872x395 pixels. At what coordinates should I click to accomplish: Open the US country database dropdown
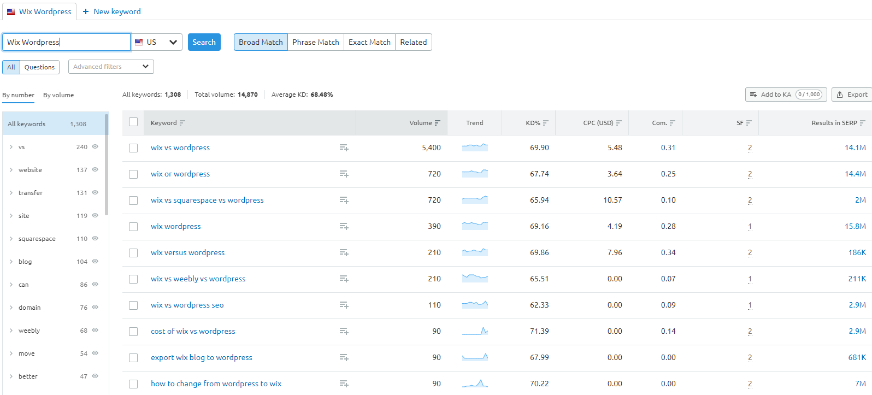(x=157, y=42)
